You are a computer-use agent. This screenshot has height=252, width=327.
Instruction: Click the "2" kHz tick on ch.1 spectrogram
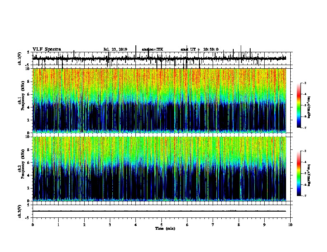pos(29,120)
